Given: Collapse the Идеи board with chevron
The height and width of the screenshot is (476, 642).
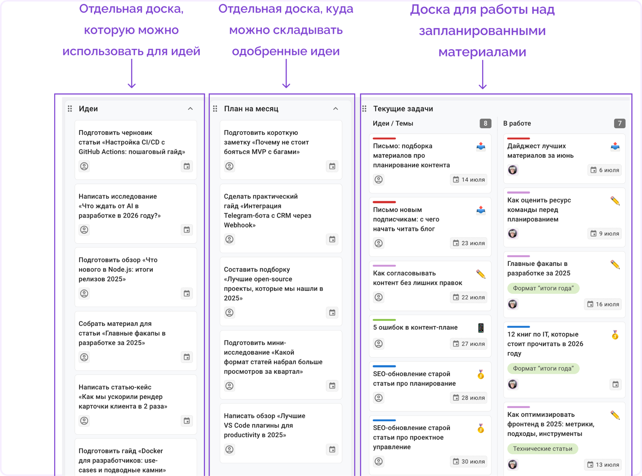Looking at the screenshot, I should (190, 109).
